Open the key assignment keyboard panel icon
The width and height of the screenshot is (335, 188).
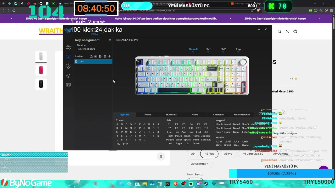pyautogui.click(x=68, y=57)
